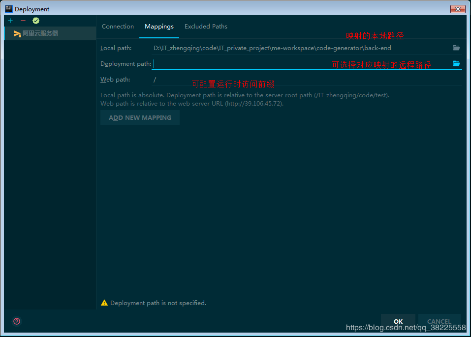This screenshot has width=471, height=337.
Task: Switch to the Connection tab
Action: click(x=118, y=27)
